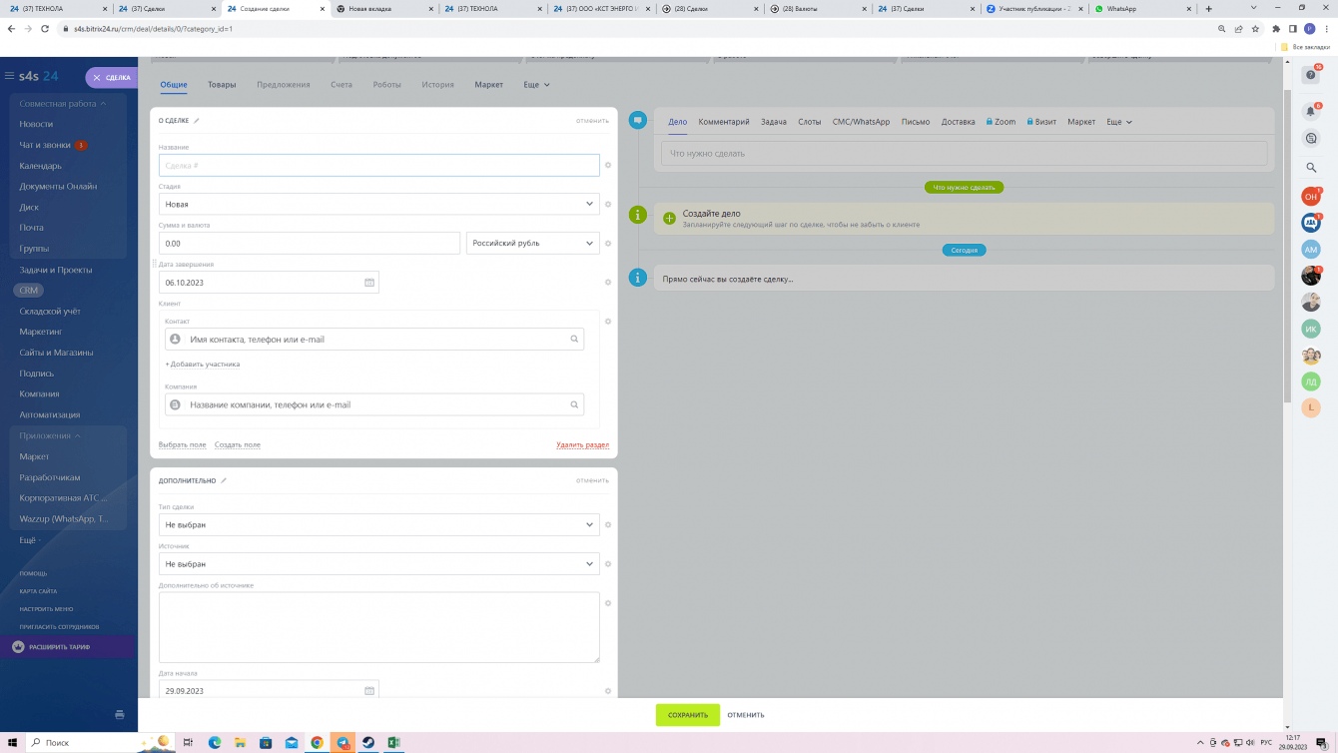Open the ПРИГЛАСИТЬ СОТРУДНИКОВ sidebar link
The height and width of the screenshot is (753, 1338).
coord(59,626)
